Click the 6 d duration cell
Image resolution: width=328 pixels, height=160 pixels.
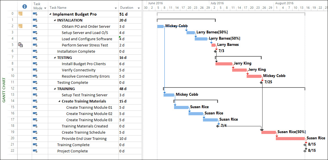(x=130, y=64)
